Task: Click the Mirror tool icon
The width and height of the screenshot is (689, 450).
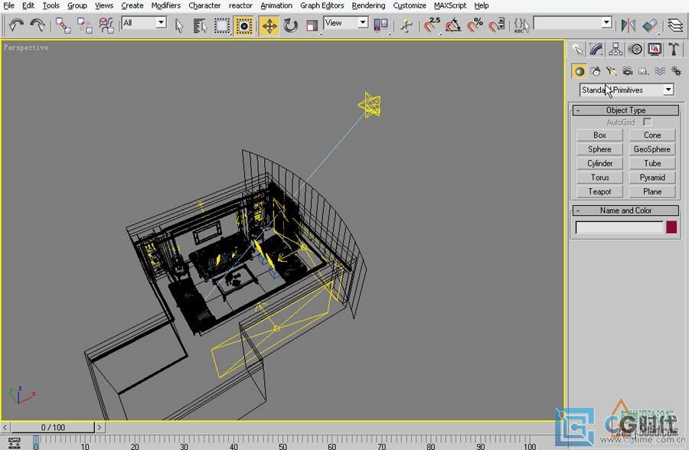Action: click(x=628, y=25)
